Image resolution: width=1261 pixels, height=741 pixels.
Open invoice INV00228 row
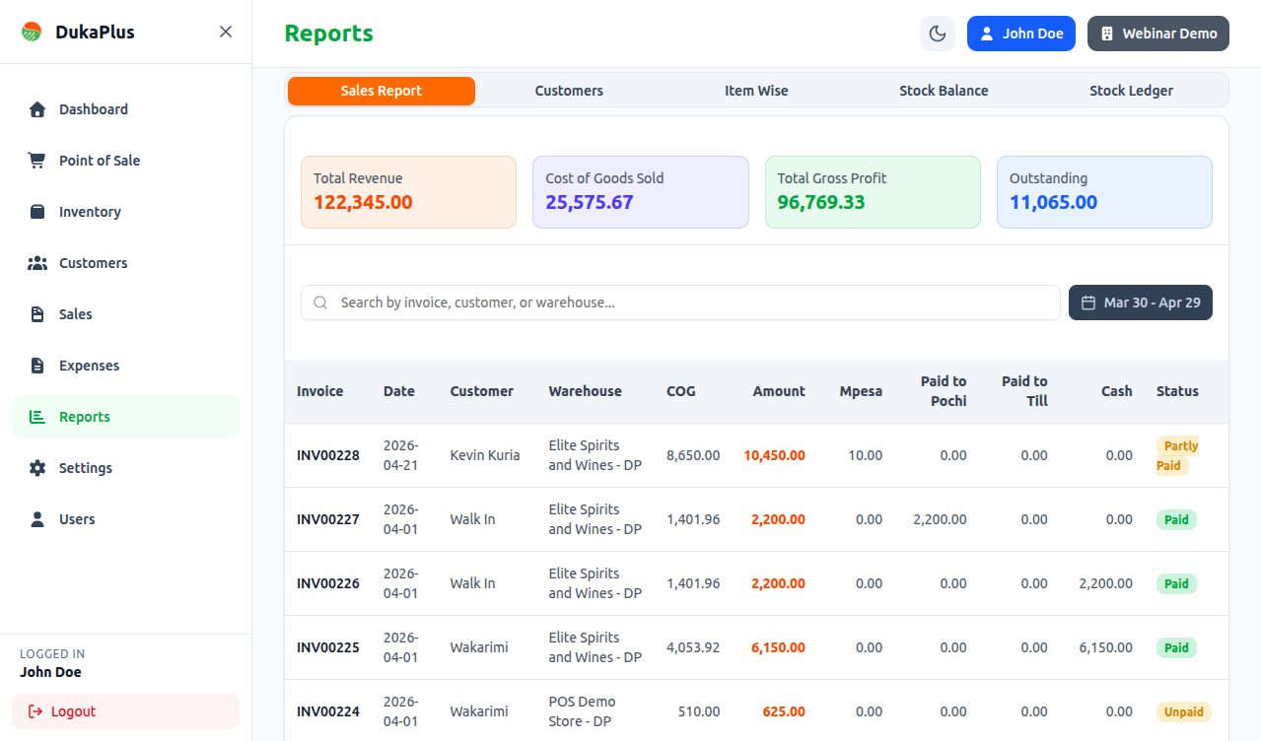328,455
